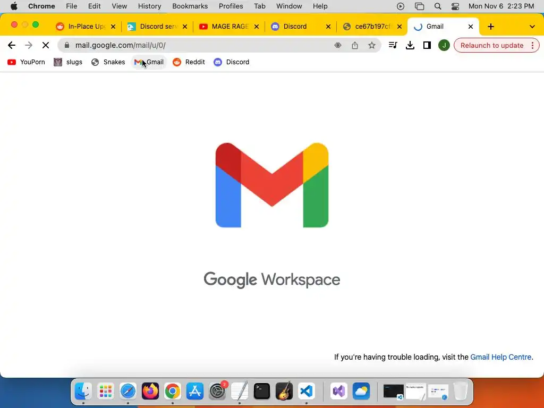Open the green J profile avatar
The width and height of the screenshot is (544, 408).
(444, 45)
